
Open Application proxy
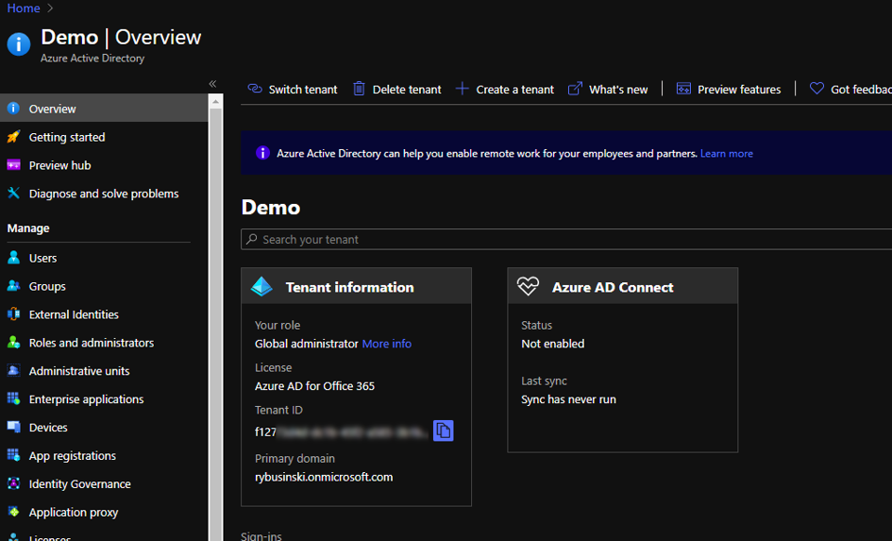point(74,513)
